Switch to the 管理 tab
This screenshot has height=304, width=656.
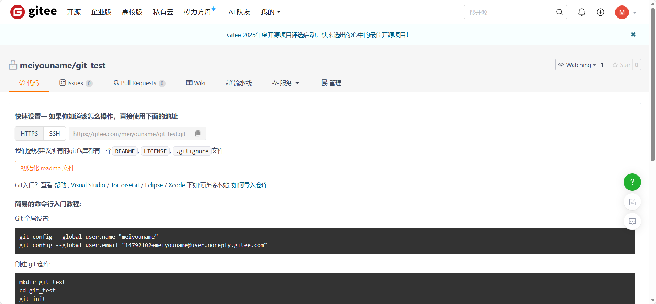tap(331, 83)
